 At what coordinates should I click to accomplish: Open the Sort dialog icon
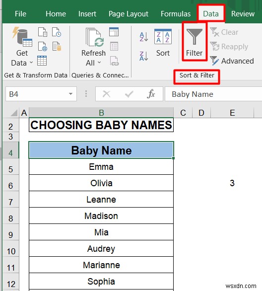point(163,37)
